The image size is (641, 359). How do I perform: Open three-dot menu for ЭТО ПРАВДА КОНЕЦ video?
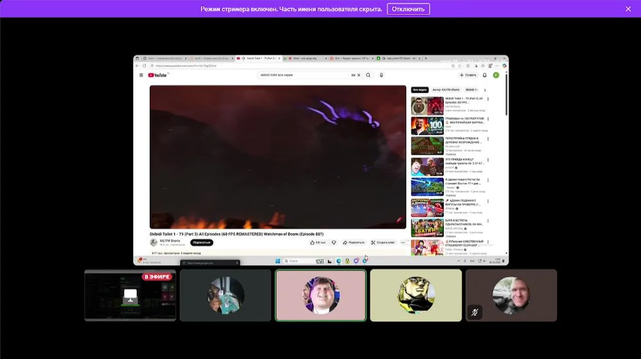(488, 160)
